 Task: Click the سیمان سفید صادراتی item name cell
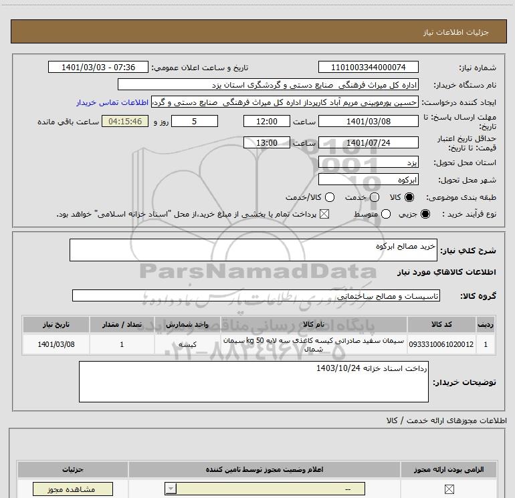click(314, 344)
